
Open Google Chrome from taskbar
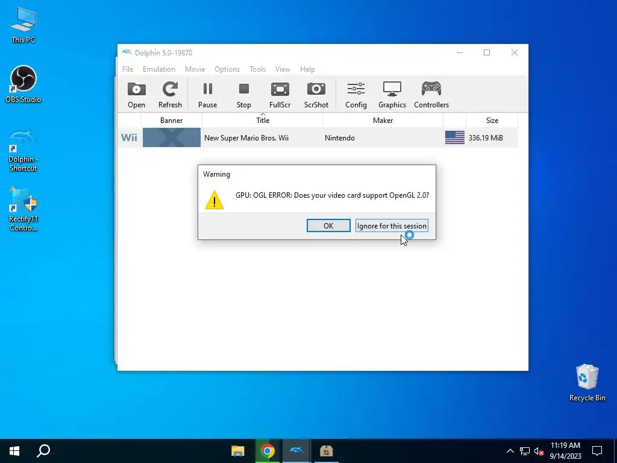267,451
